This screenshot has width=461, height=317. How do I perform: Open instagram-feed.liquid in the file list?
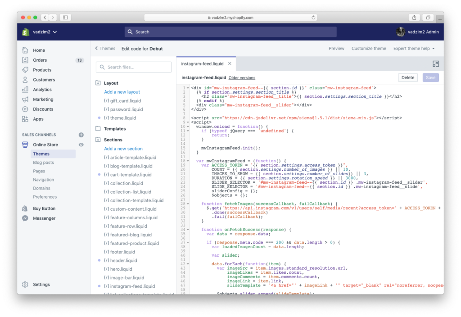point(129,286)
